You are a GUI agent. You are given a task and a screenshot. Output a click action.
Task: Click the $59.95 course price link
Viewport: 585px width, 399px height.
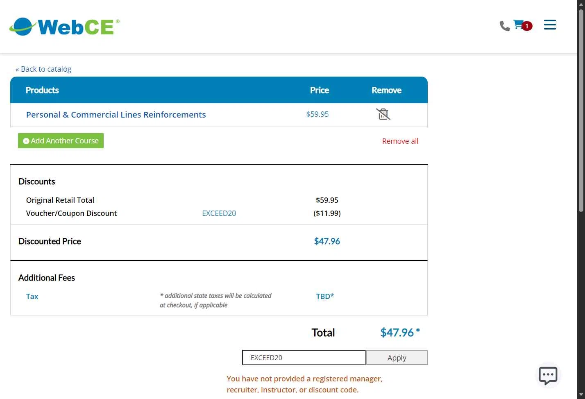[317, 114]
